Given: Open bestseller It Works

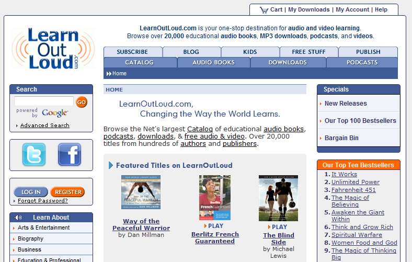Looking at the screenshot, I should 344,174.
